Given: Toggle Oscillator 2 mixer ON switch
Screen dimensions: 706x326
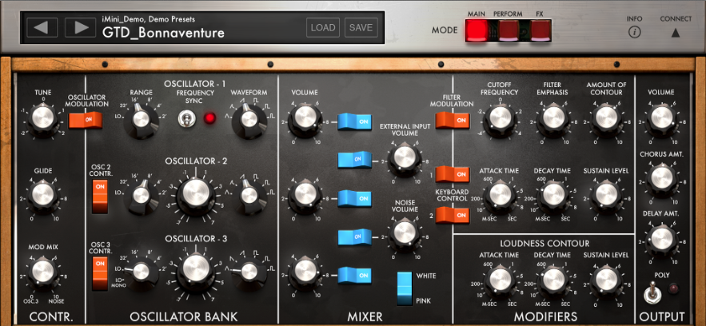Looking at the screenshot, I should [355, 198].
